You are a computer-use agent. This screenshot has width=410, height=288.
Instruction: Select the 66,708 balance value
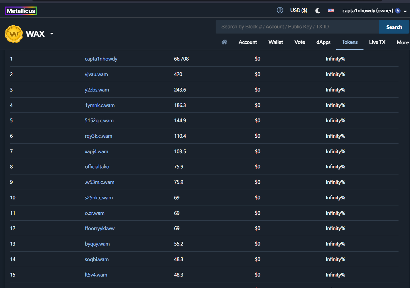tap(181, 59)
